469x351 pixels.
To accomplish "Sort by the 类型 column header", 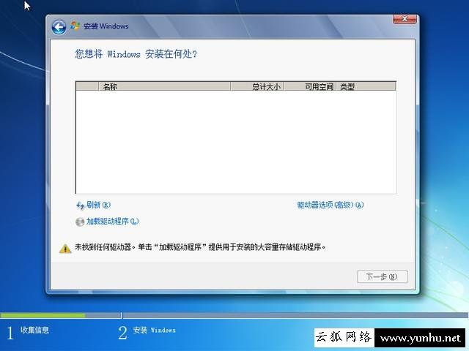I will click(x=366, y=86).
